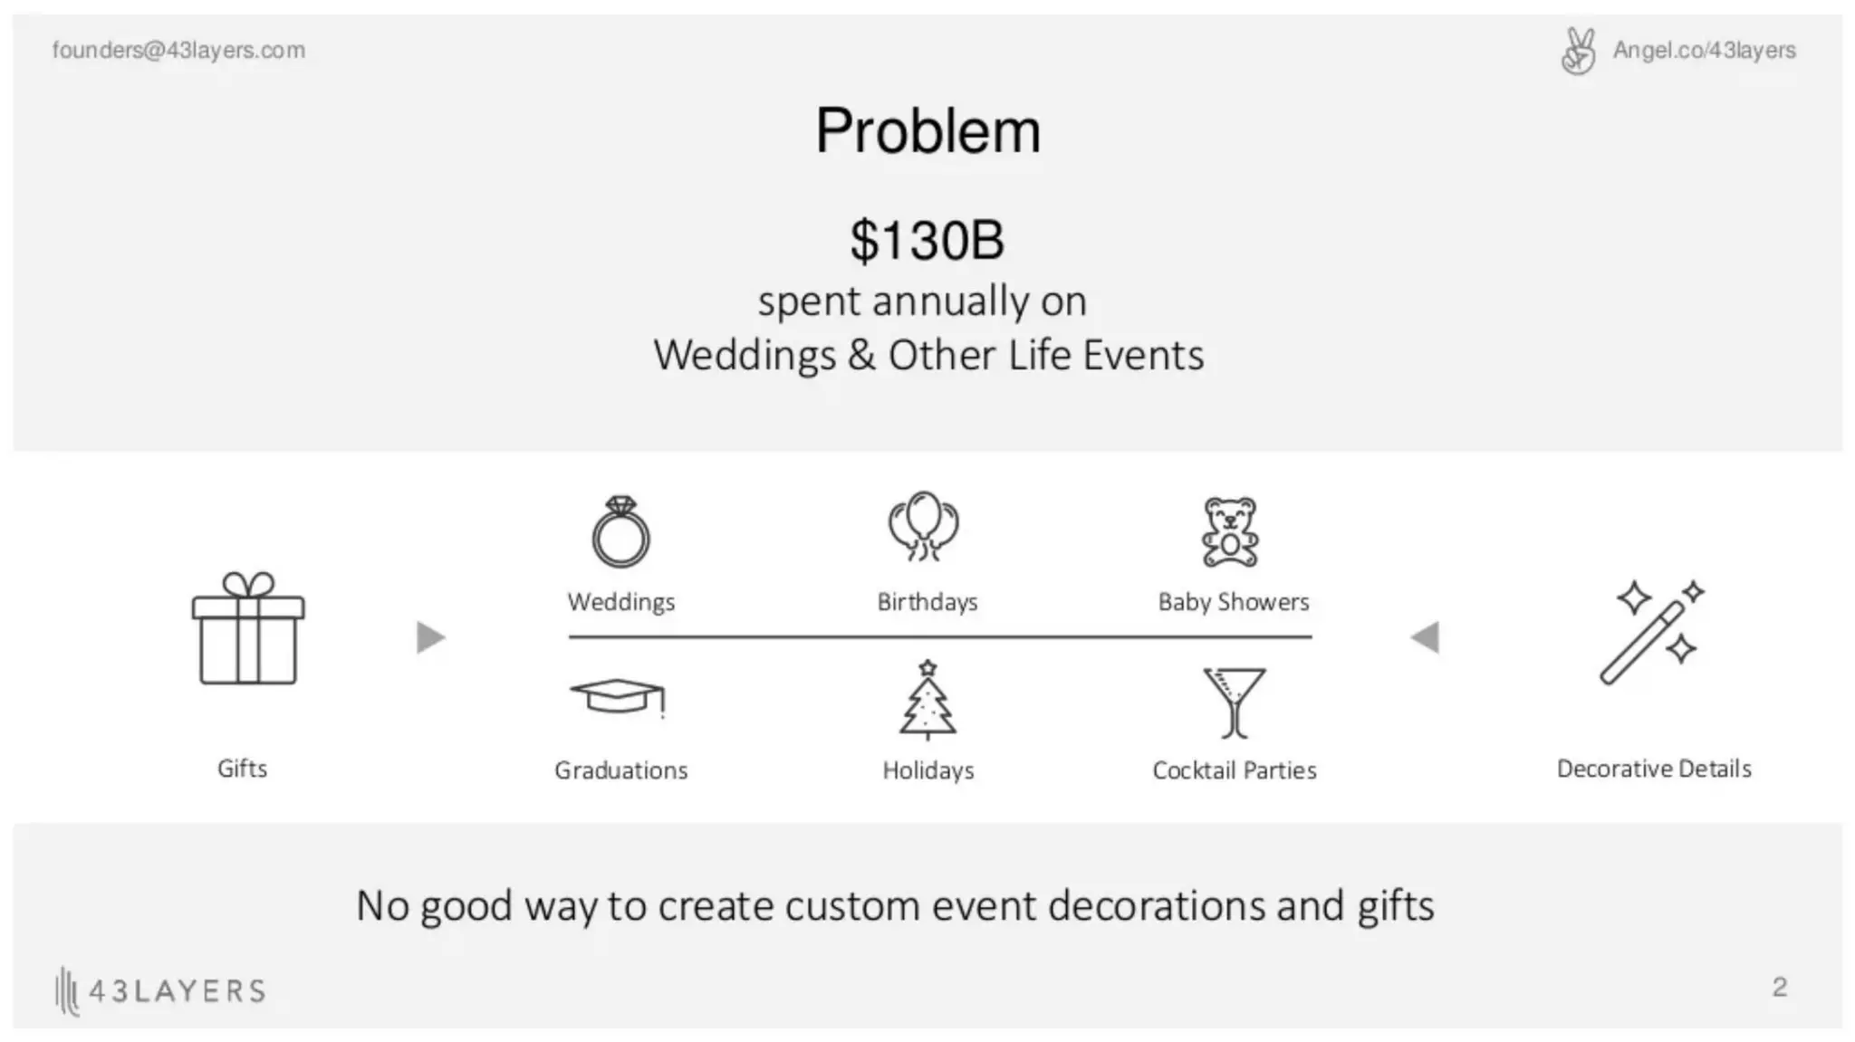Select the wedding ring icon
Screen dimensions: 1855x1042
click(x=620, y=531)
